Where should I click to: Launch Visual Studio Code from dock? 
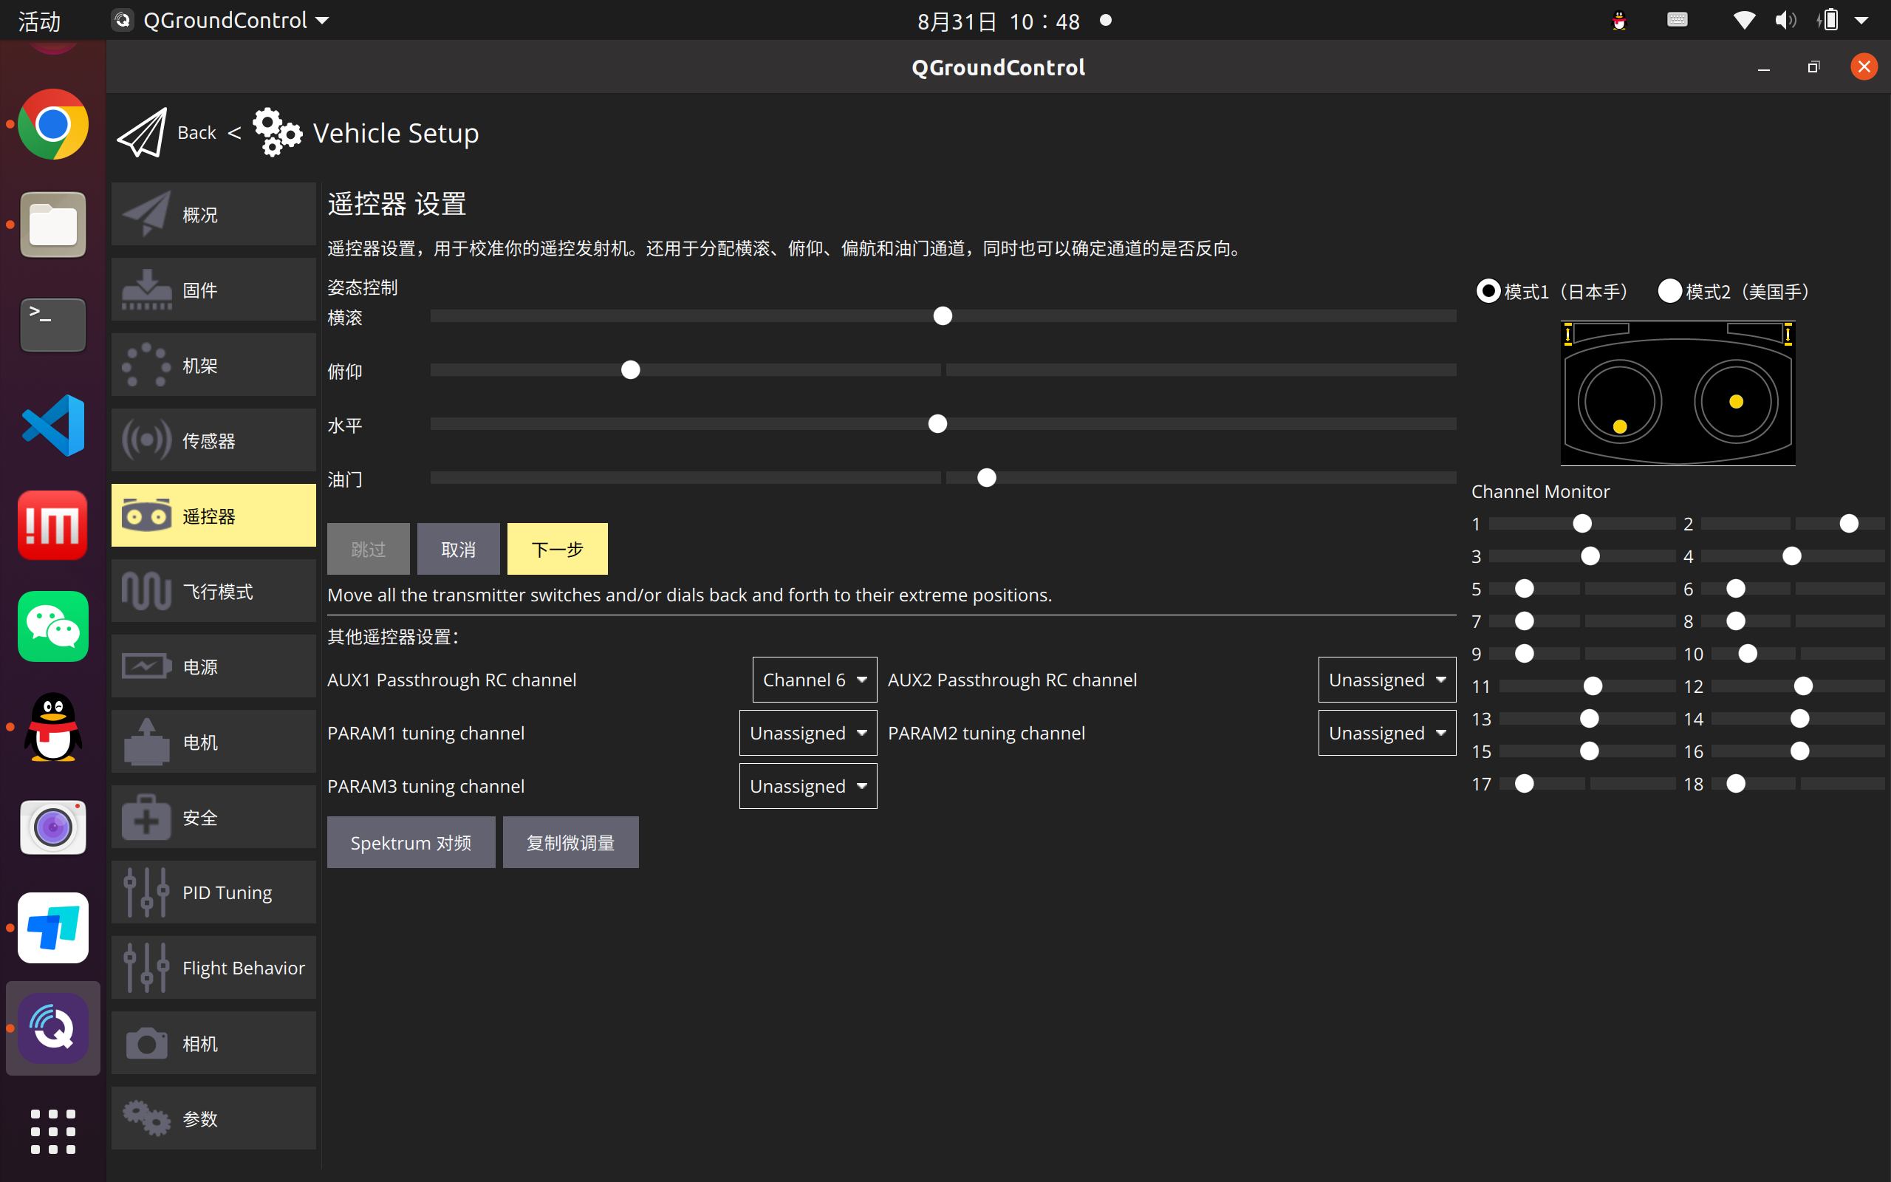(52, 426)
